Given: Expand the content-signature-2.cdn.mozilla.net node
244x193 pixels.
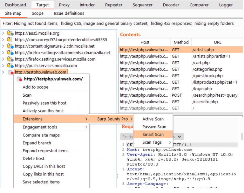Looking at the screenshot, I should coord(3,46).
